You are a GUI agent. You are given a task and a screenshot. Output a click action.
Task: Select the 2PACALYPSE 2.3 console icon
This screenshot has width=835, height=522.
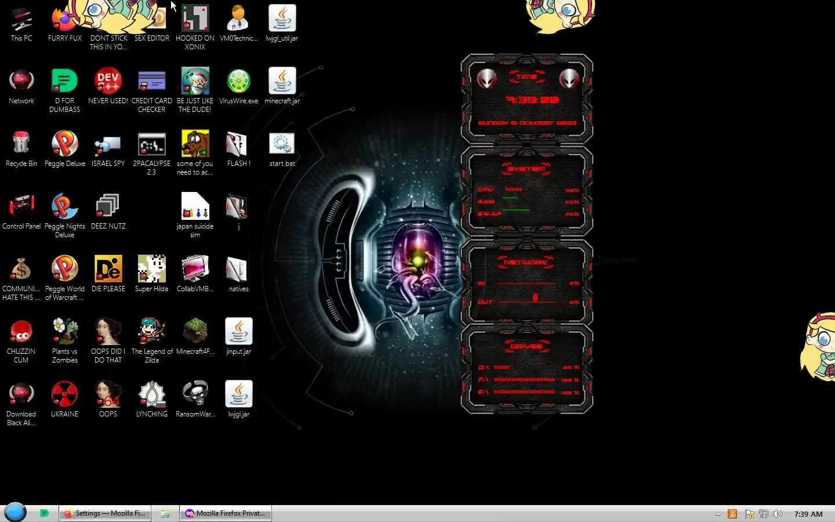point(151,153)
